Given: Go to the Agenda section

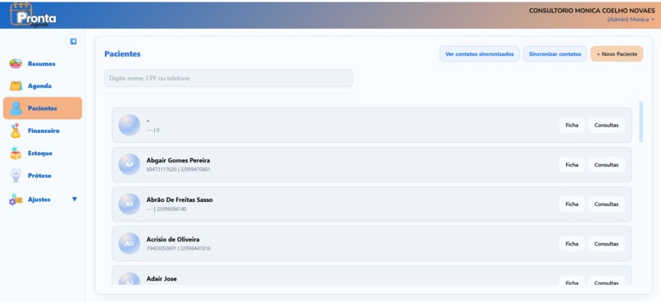Looking at the screenshot, I should coord(42,85).
